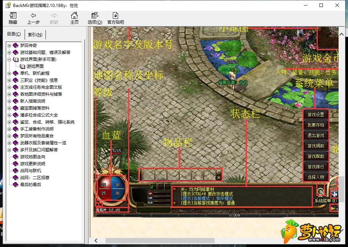This screenshot has width=348, height=247.
Task: Select the 多开及端口问题解答 label
Action: (x=39, y=150)
